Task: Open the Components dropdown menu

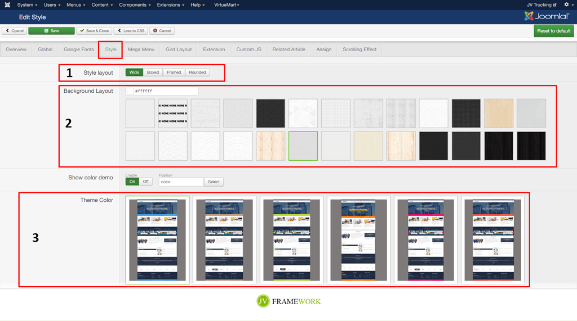Action: pos(135,5)
